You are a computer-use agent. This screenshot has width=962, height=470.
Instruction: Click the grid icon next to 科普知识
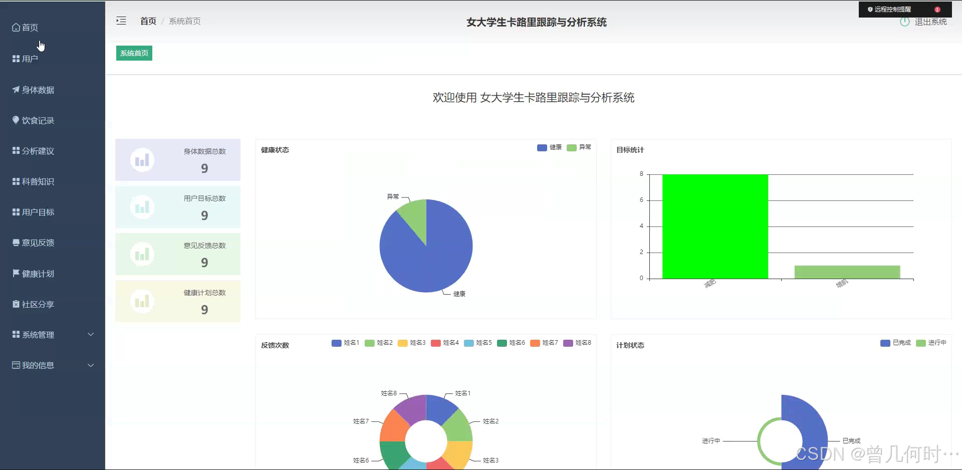(x=16, y=181)
